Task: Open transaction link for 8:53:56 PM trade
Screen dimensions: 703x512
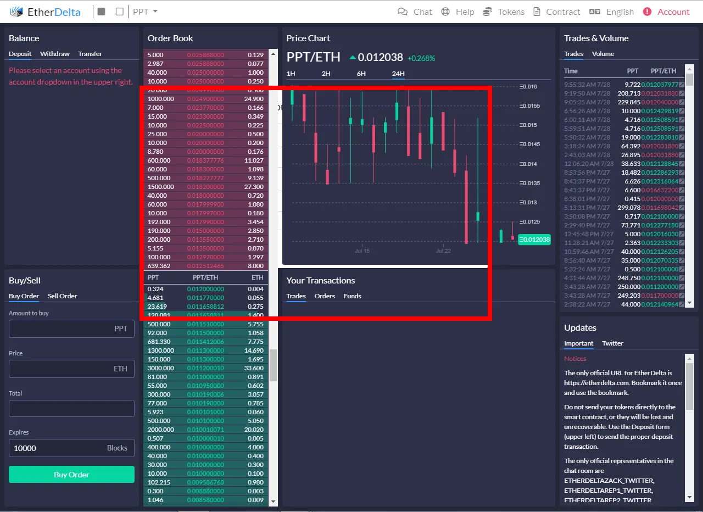Action: pos(682,172)
